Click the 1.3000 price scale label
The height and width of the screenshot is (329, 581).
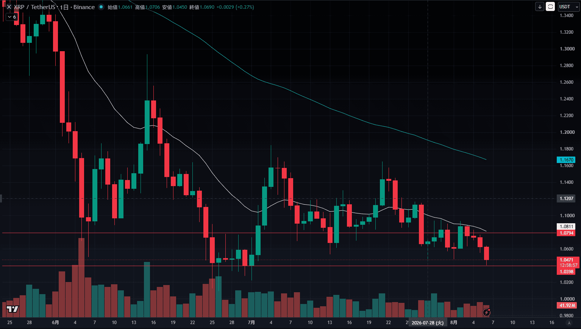click(x=567, y=49)
